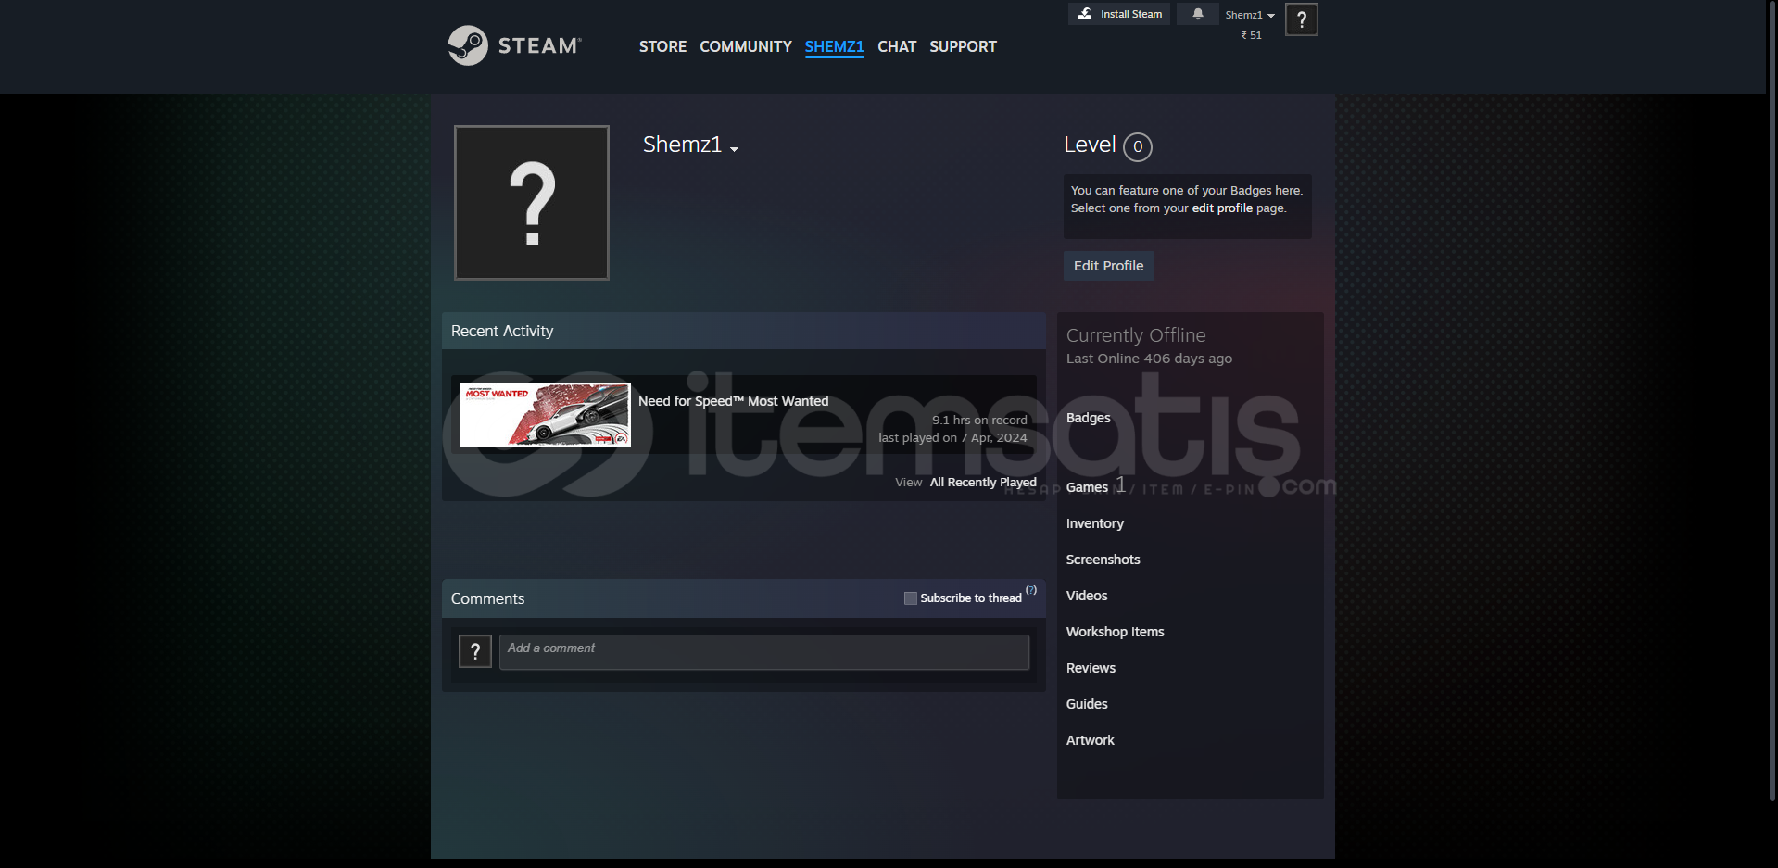The image size is (1778, 868).
Task: Open the large profile avatar picture
Action: click(x=532, y=203)
